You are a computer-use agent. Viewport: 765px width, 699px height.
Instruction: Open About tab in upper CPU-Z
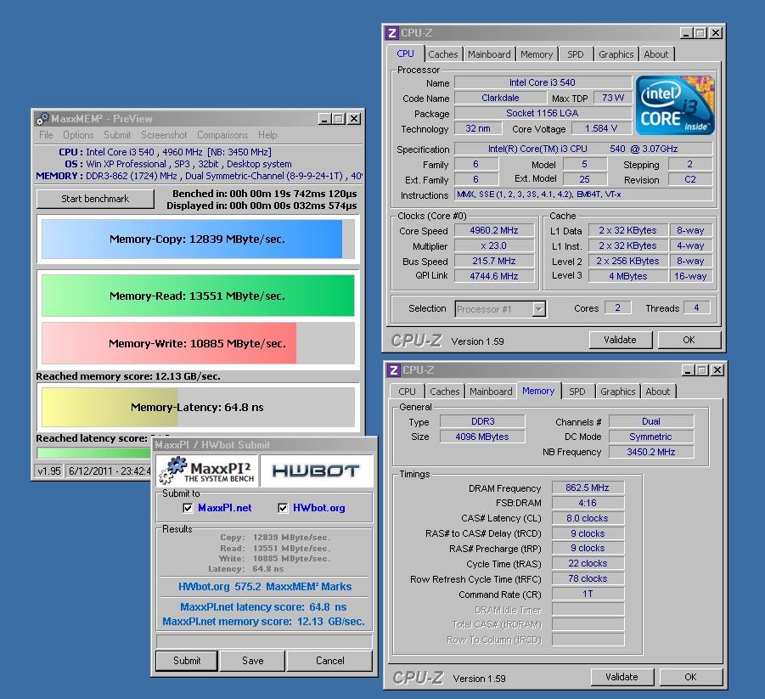(x=656, y=54)
